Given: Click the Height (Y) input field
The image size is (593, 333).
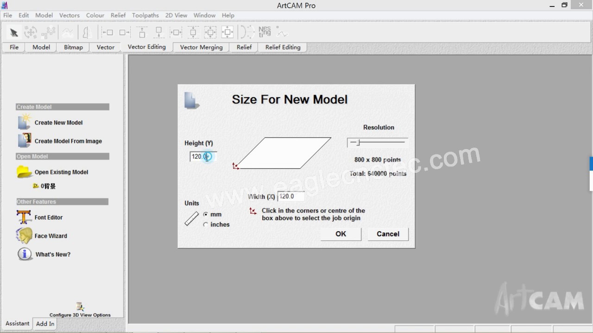Looking at the screenshot, I should (202, 157).
